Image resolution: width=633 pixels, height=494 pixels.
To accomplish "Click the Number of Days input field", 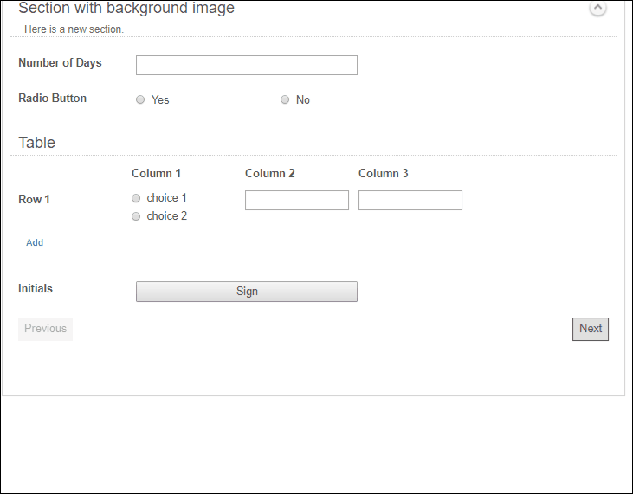I will [247, 66].
